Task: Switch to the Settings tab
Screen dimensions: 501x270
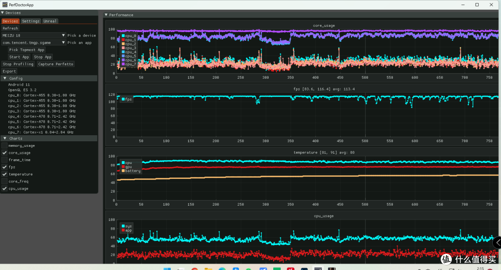Action: (x=31, y=21)
